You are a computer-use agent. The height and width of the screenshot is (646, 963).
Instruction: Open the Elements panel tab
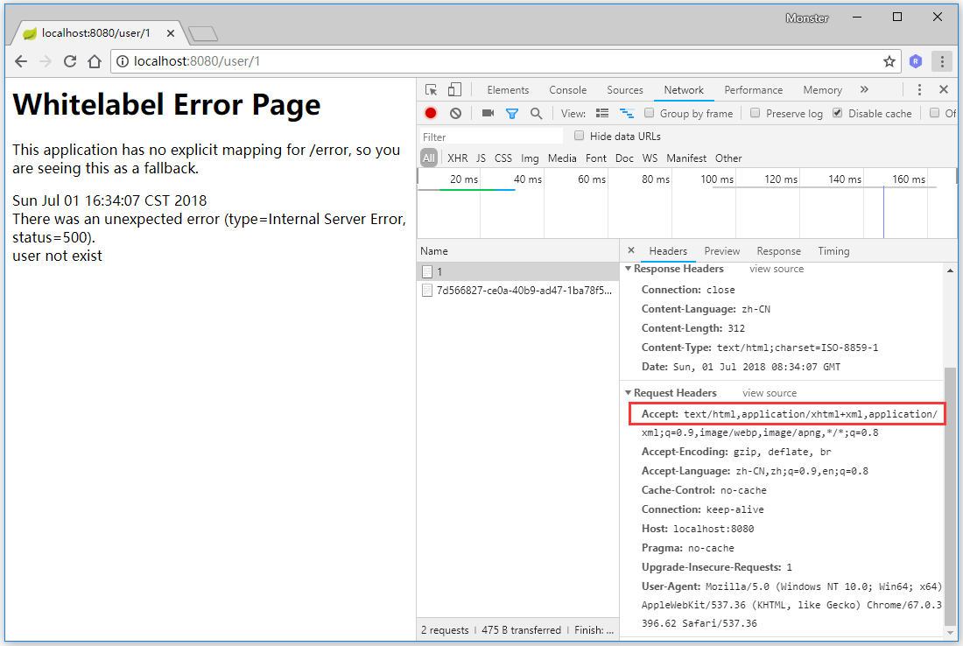pos(508,89)
